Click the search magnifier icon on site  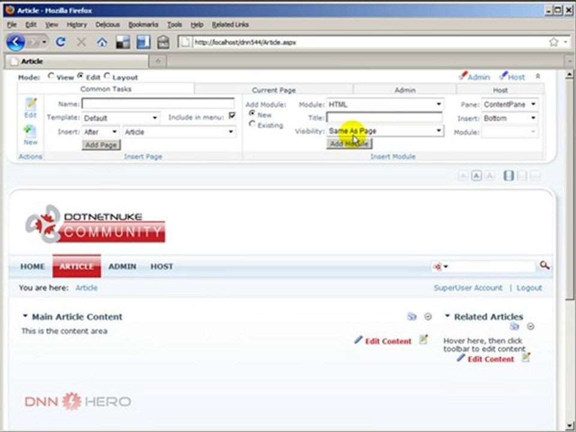pos(544,266)
